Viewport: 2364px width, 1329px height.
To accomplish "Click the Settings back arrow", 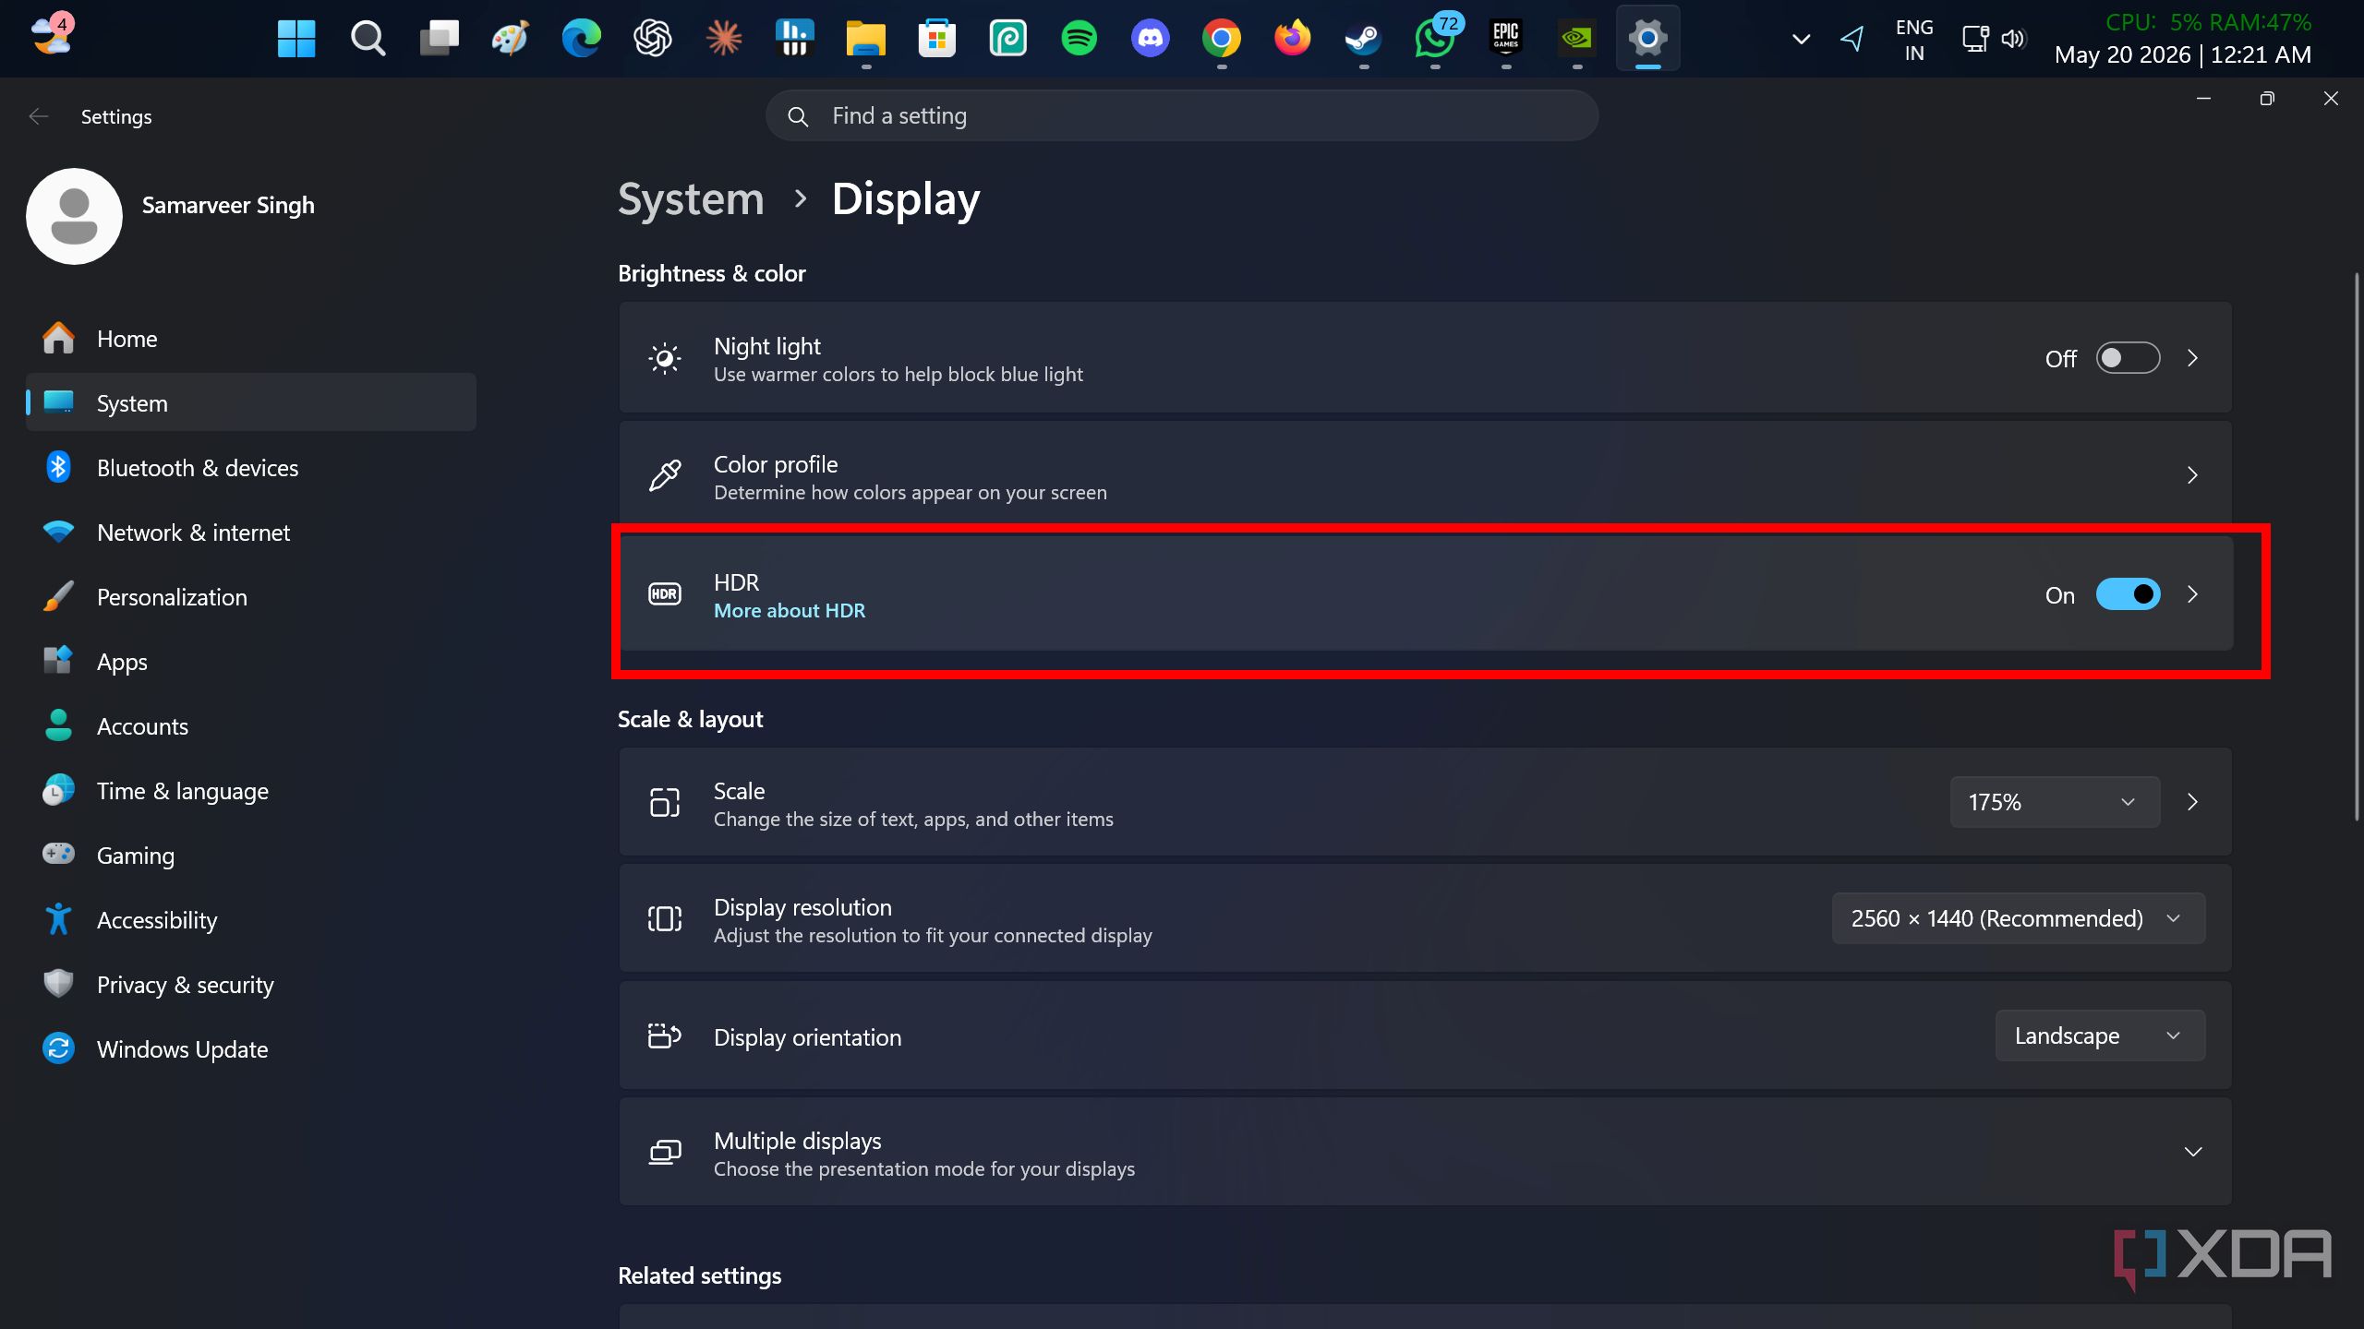I will 38,116.
